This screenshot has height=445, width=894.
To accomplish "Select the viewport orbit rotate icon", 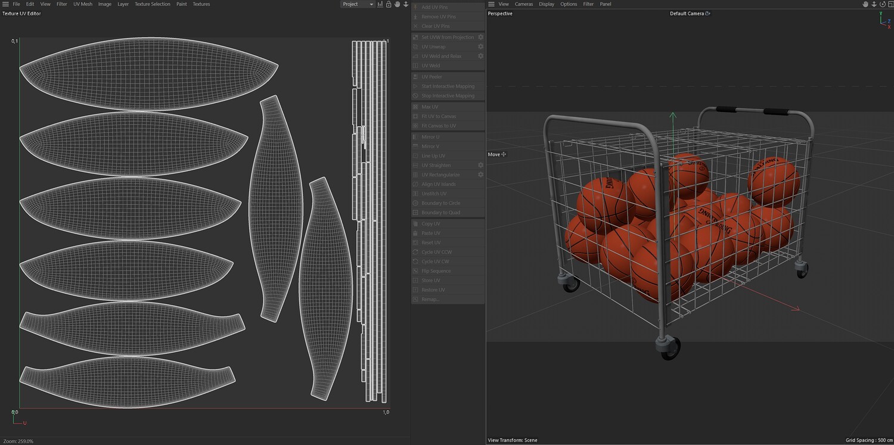I will click(x=883, y=4).
